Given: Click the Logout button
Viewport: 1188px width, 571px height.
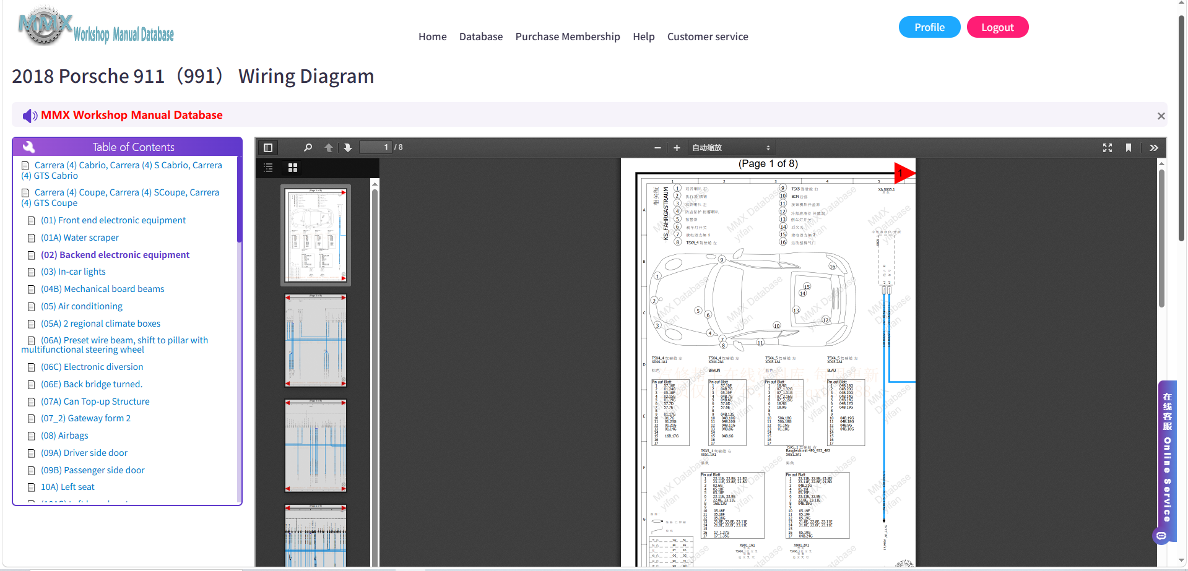Looking at the screenshot, I should click(x=997, y=27).
